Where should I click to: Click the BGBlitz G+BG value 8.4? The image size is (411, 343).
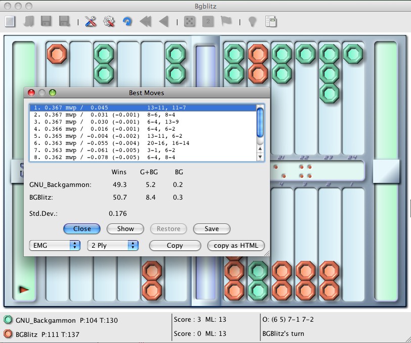pyautogui.click(x=151, y=197)
